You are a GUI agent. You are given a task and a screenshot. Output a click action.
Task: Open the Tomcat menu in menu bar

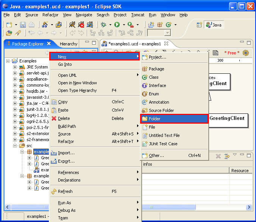pyautogui.click(x=137, y=15)
